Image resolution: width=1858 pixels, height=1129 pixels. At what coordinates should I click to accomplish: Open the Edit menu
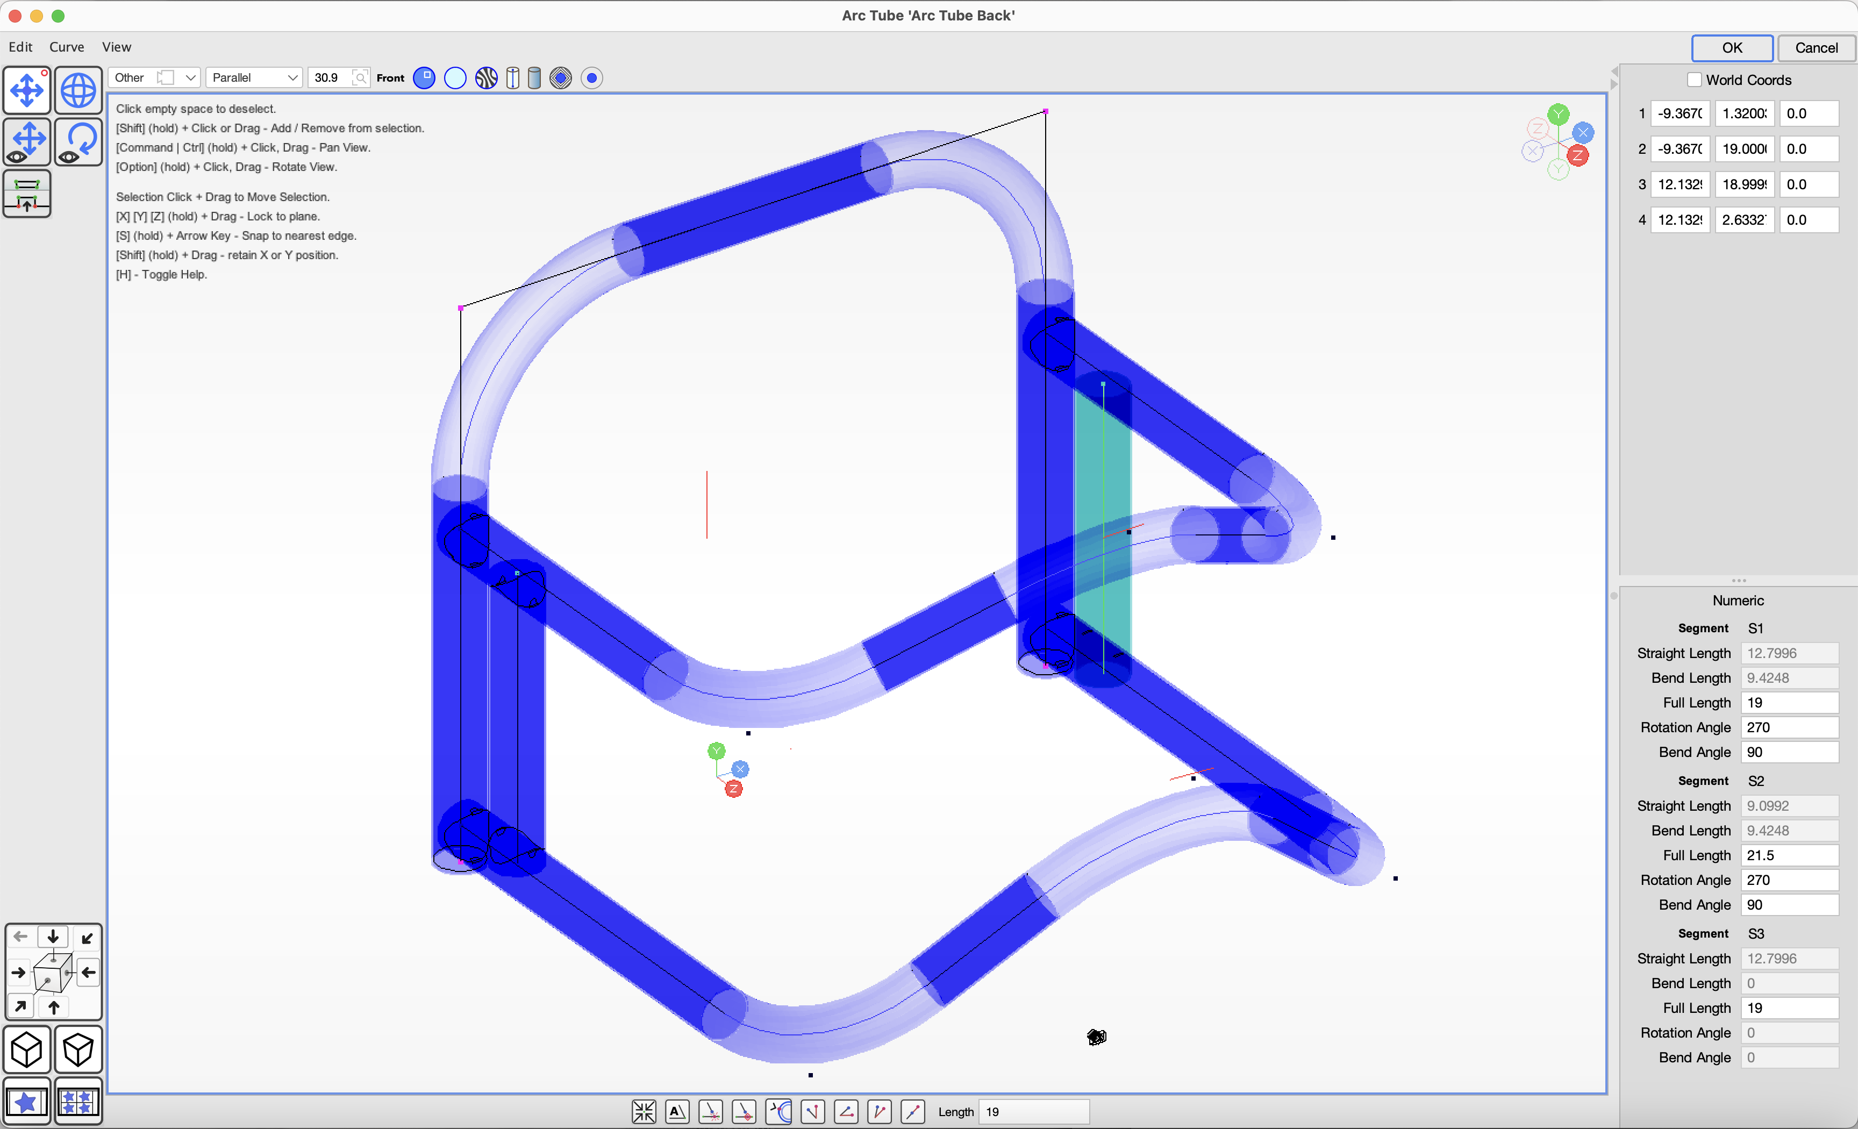pos(20,47)
